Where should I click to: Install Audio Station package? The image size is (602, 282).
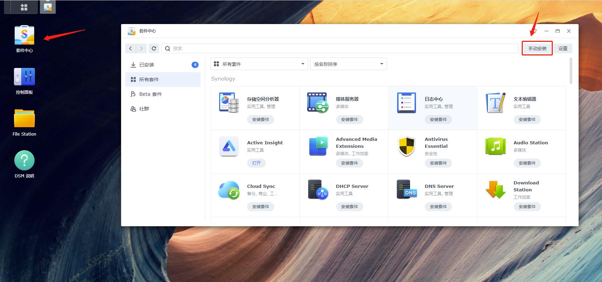(x=527, y=163)
